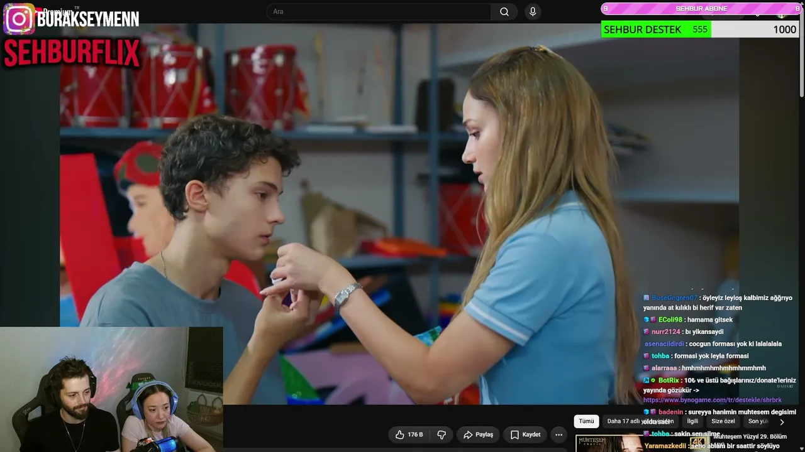
Task: Open the three-dot more actions menu
Action: [x=558, y=434]
